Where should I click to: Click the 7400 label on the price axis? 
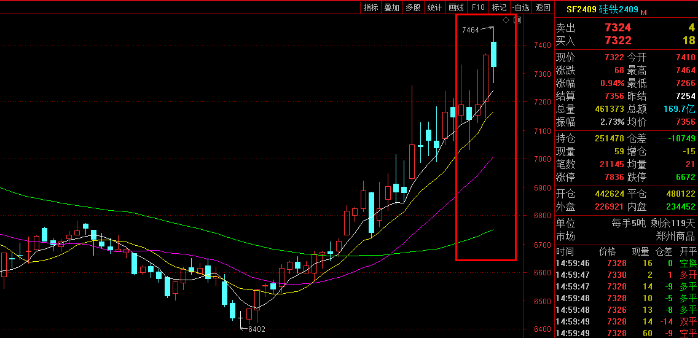click(542, 45)
